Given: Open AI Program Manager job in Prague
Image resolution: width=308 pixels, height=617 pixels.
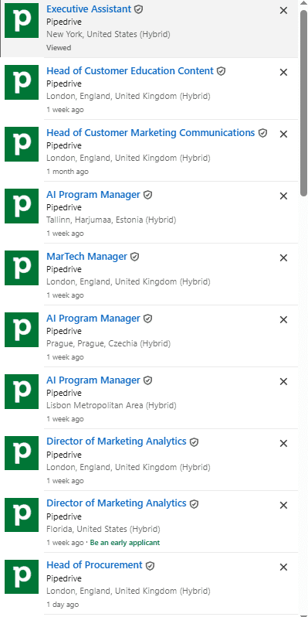Looking at the screenshot, I should click(x=93, y=318).
